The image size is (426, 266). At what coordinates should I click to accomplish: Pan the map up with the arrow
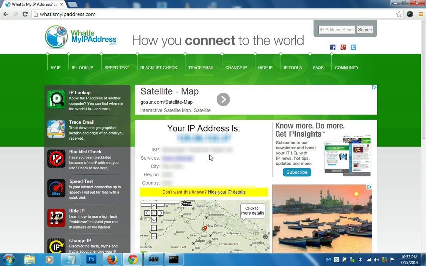pos(154,207)
